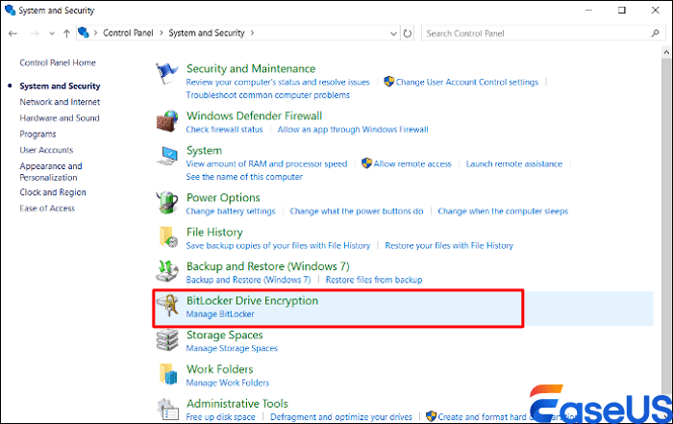Open the File History heading
Viewport: 673px width, 424px height.
point(214,232)
